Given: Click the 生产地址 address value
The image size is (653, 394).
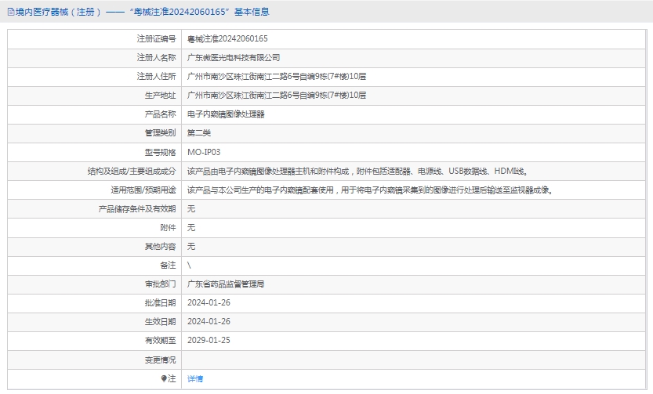Looking at the screenshot, I should point(277,95).
